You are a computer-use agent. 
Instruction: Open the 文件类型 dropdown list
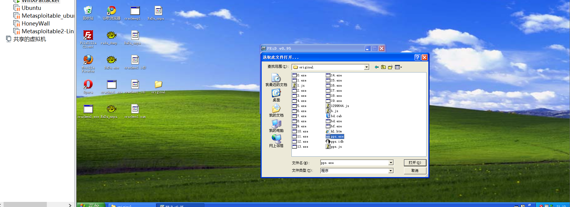(x=391, y=170)
